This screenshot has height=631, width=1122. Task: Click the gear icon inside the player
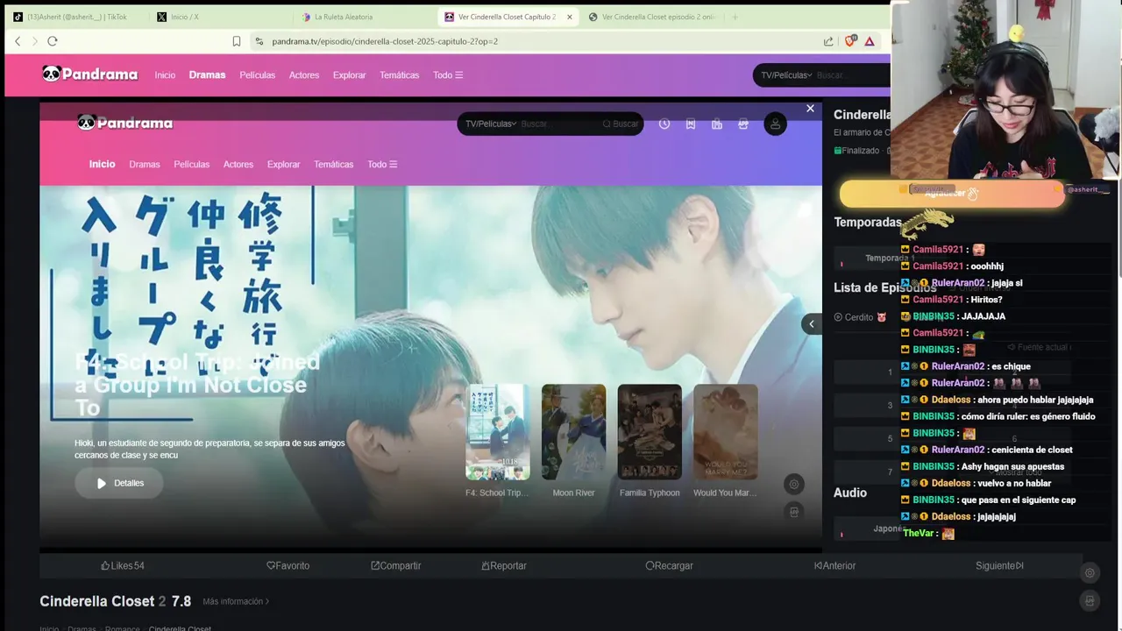[x=794, y=484]
